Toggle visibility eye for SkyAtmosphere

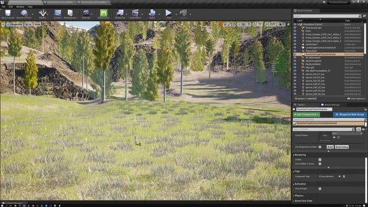pos(295,61)
